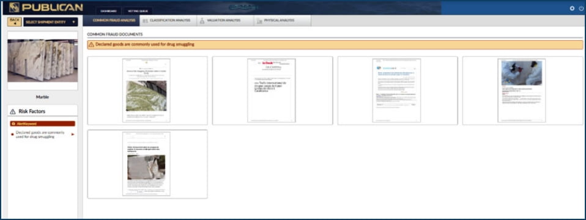Open the Marble slabs shipment image
The height and width of the screenshot is (220, 586).
coord(43,61)
